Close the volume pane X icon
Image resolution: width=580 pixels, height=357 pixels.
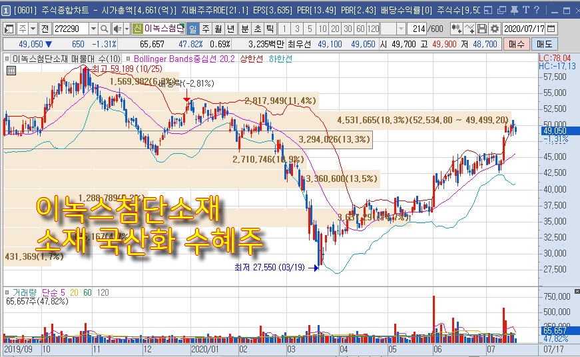577,292
